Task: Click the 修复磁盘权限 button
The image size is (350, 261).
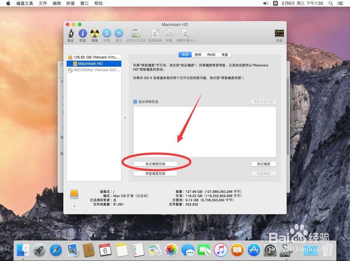Action: point(155,174)
